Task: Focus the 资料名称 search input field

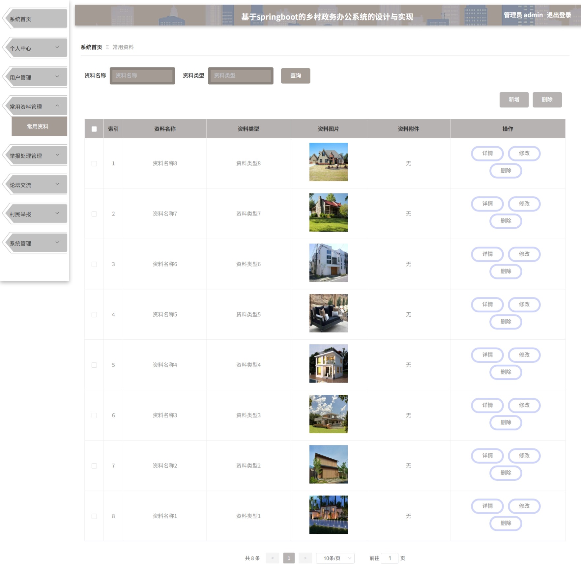Action: (142, 76)
